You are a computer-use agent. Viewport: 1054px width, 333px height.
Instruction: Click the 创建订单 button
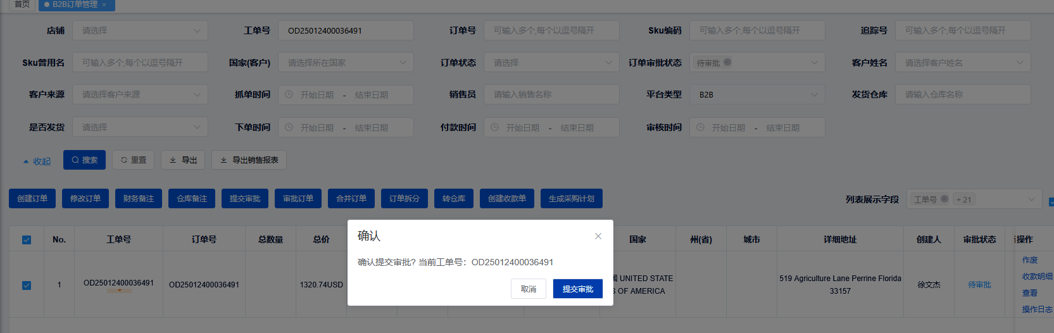(32, 199)
